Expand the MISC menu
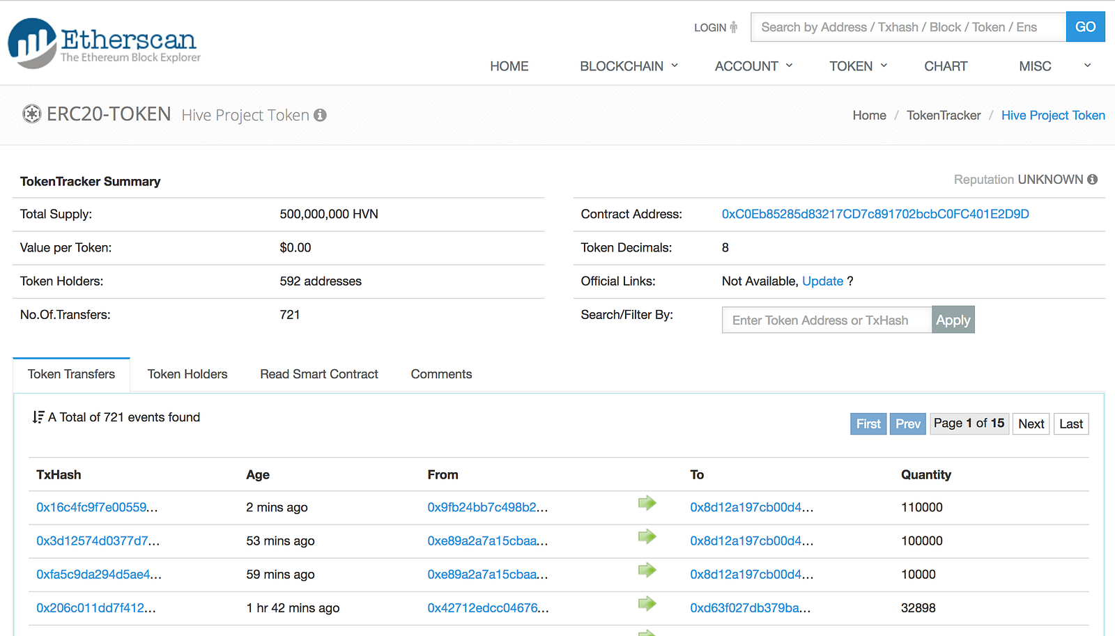Image resolution: width=1115 pixels, height=636 pixels. [x=1054, y=66]
